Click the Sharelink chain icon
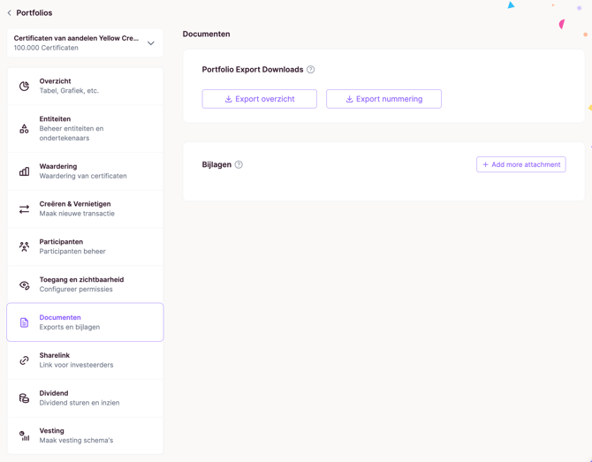The image size is (592, 462). (24, 360)
